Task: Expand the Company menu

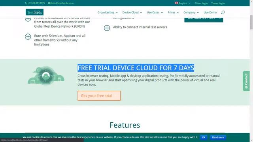Action: 191,12
